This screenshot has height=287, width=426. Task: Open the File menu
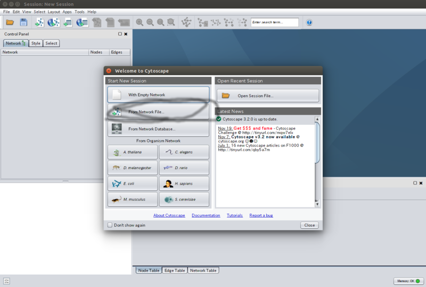(6, 12)
